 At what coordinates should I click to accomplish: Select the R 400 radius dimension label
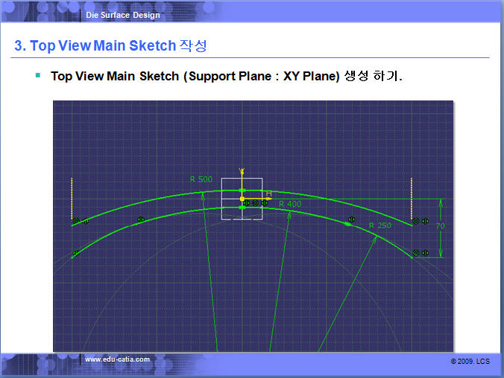point(289,204)
